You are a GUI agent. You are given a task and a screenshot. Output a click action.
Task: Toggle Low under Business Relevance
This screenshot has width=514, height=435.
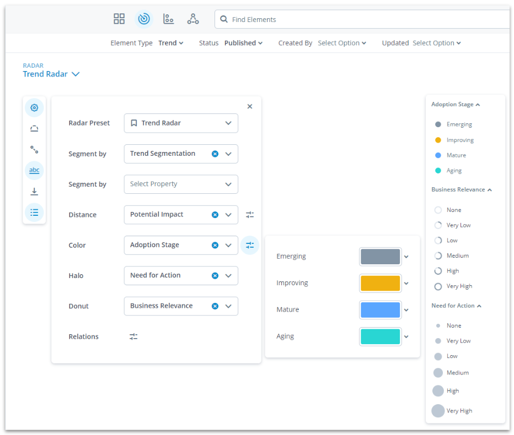446,241
